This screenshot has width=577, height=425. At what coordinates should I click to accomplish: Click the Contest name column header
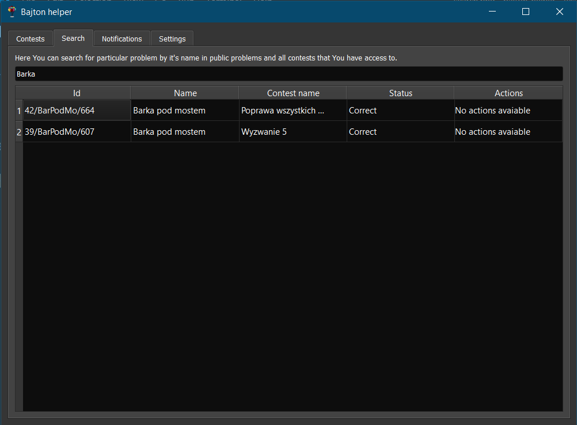[x=293, y=93]
